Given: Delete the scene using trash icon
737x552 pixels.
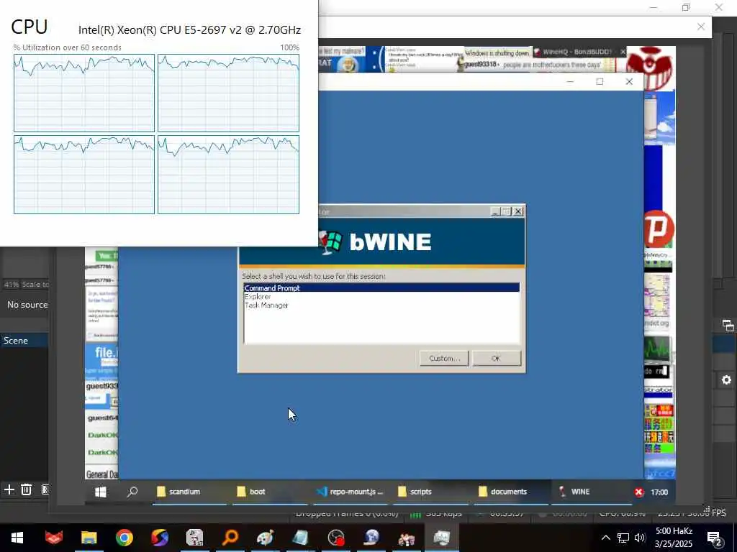Looking at the screenshot, I should tap(27, 489).
